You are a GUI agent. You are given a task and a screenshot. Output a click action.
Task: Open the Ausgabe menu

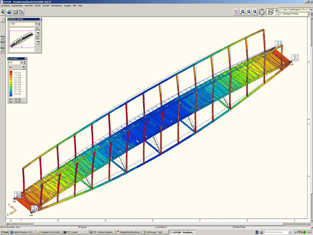(67, 6)
